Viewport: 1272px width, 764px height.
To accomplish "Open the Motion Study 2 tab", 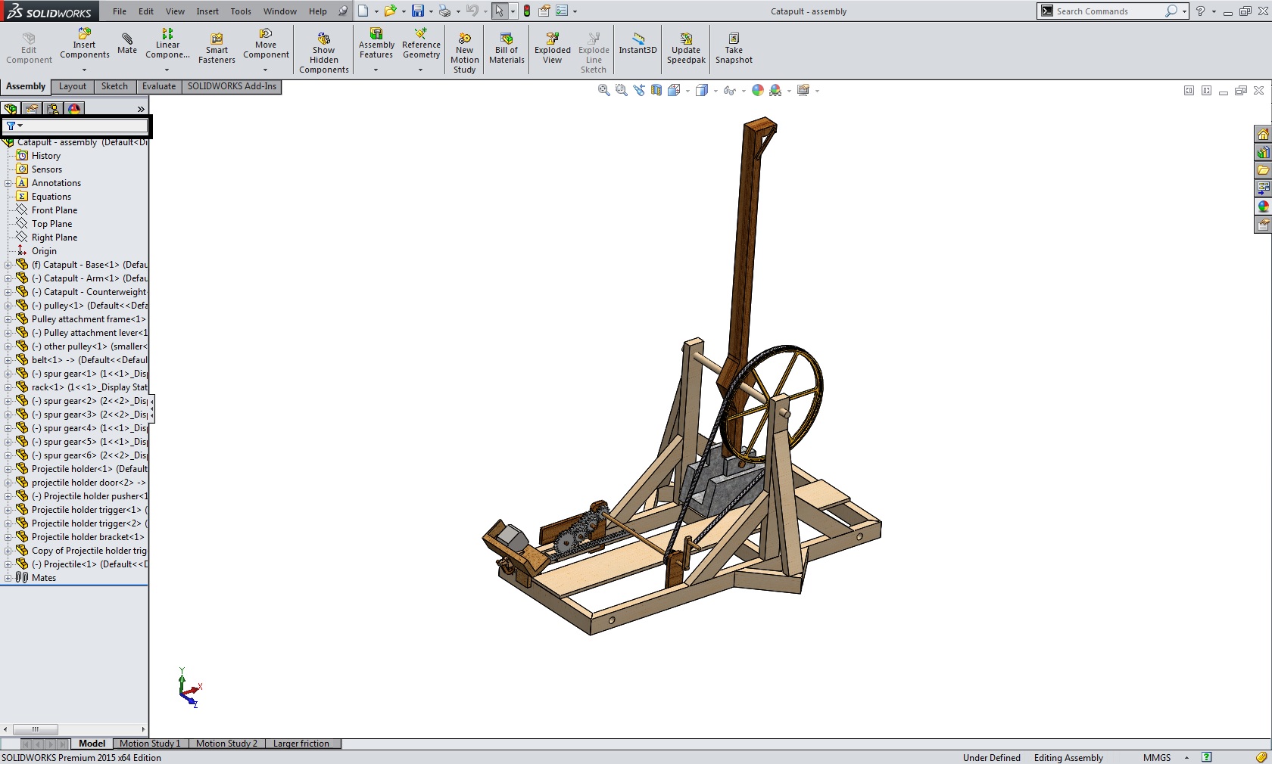I will (226, 744).
